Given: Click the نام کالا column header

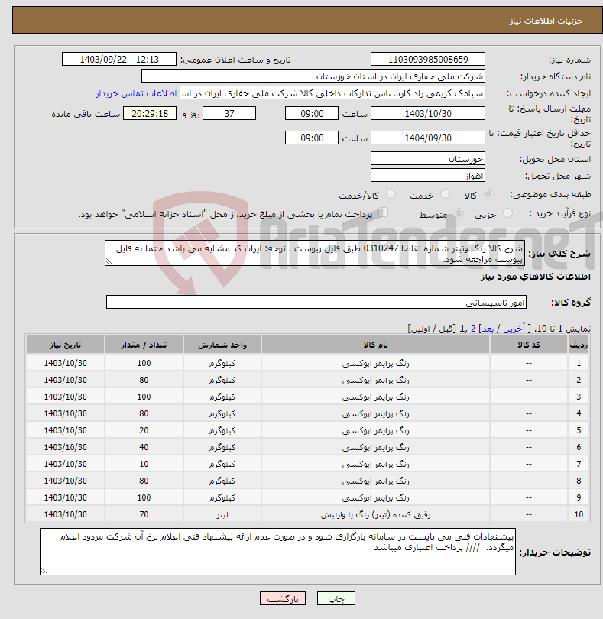Looking at the screenshot, I should 375,345.
